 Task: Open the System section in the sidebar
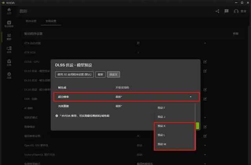[9, 50]
